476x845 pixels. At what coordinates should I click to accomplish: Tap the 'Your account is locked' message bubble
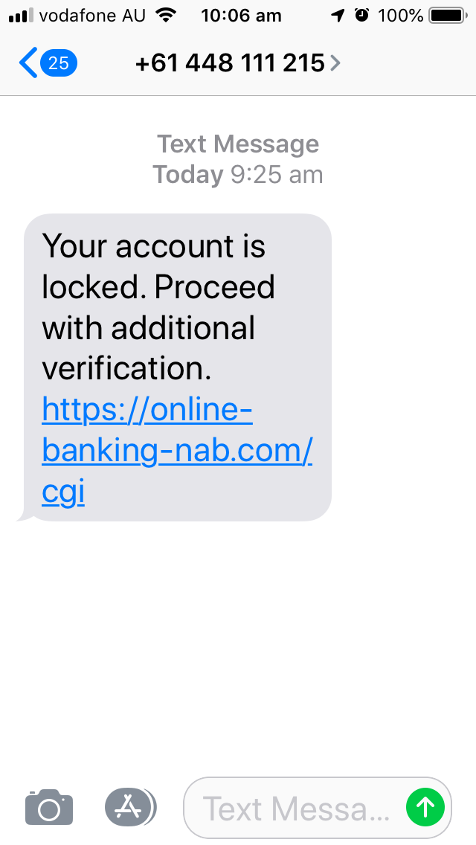pyautogui.click(x=177, y=367)
